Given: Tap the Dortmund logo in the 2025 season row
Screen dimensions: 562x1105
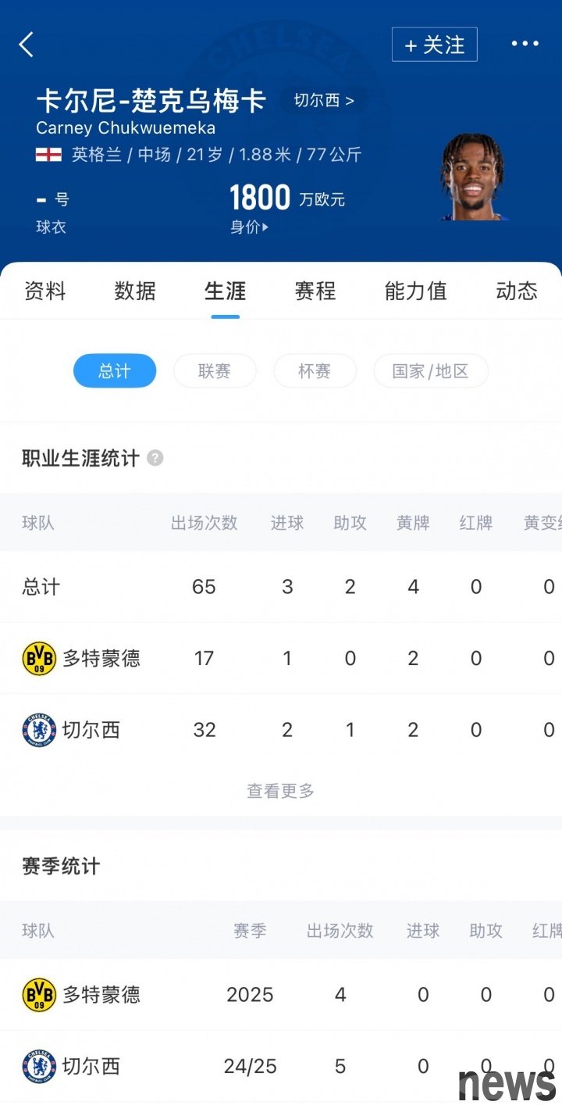Looking at the screenshot, I should 39,995.
